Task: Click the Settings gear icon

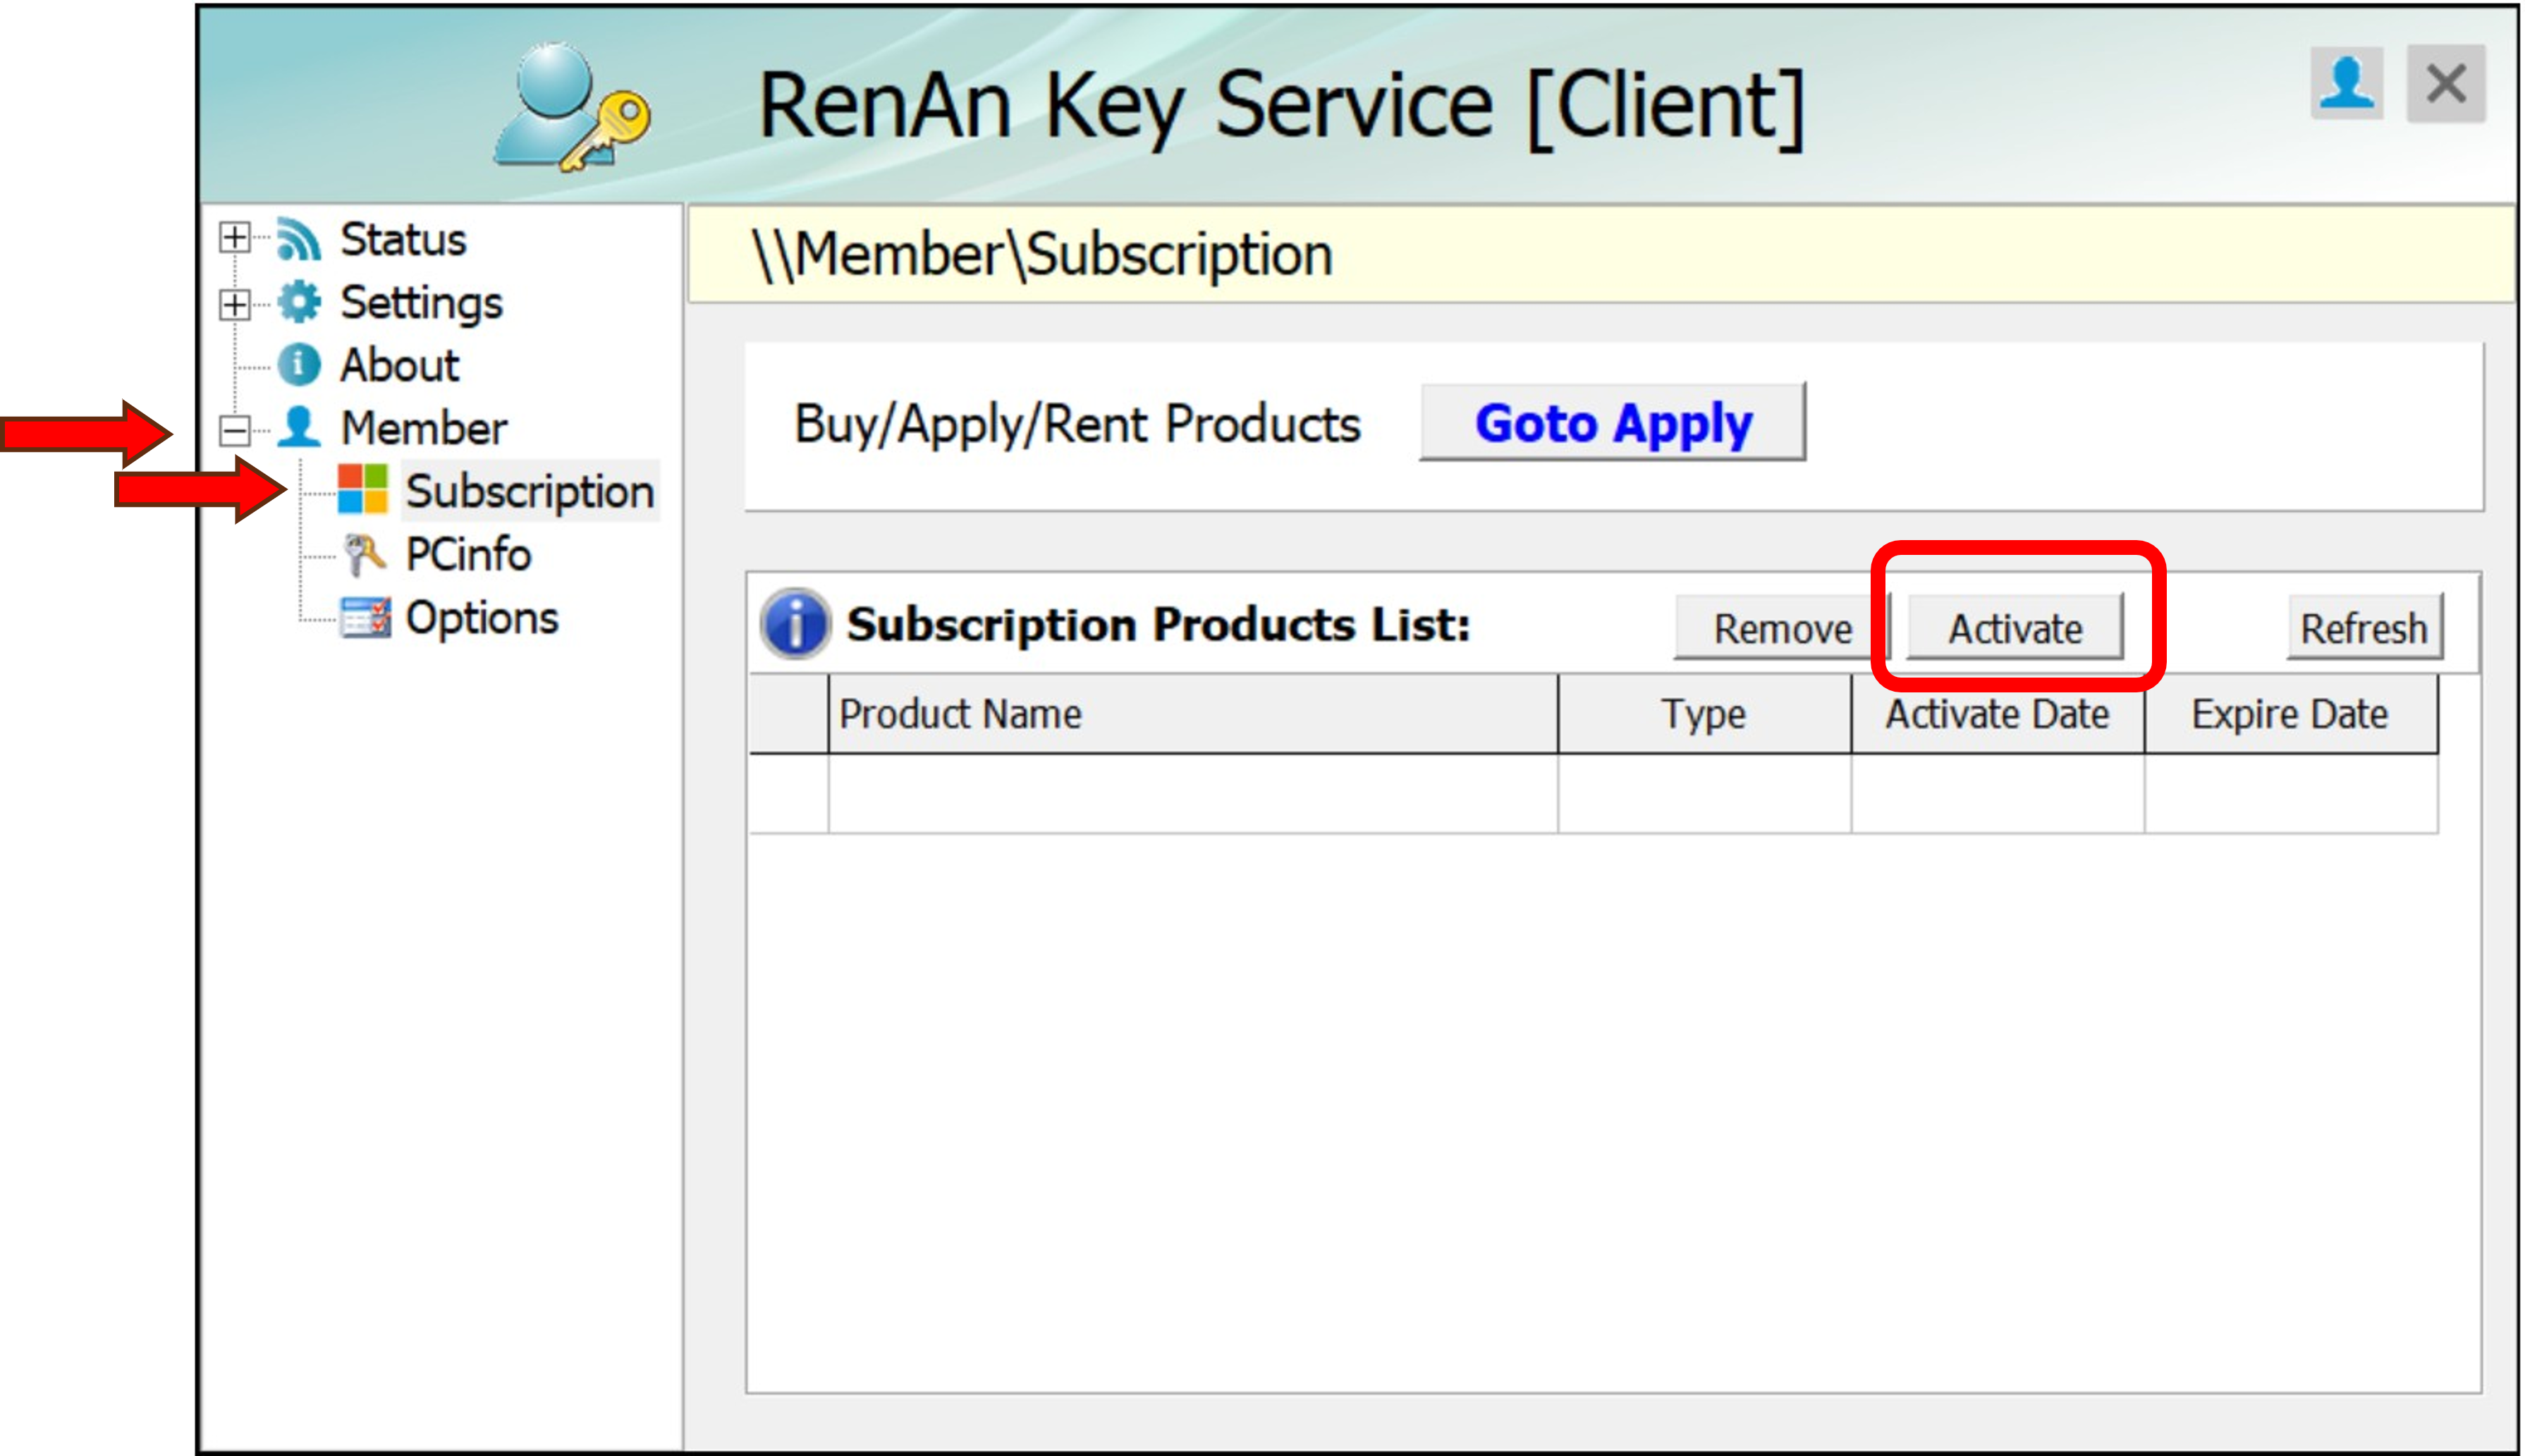Action: (x=298, y=302)
